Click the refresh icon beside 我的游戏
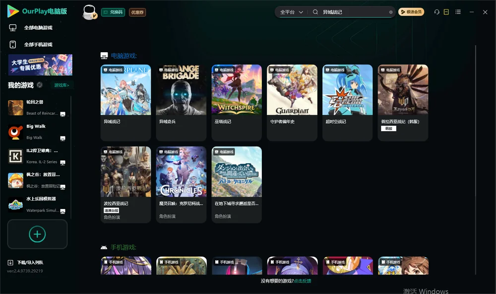The height and width of the screenshot is (294, 496). [40, 85]
